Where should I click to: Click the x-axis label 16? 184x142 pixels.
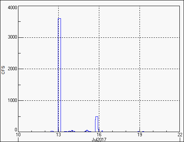99,135
